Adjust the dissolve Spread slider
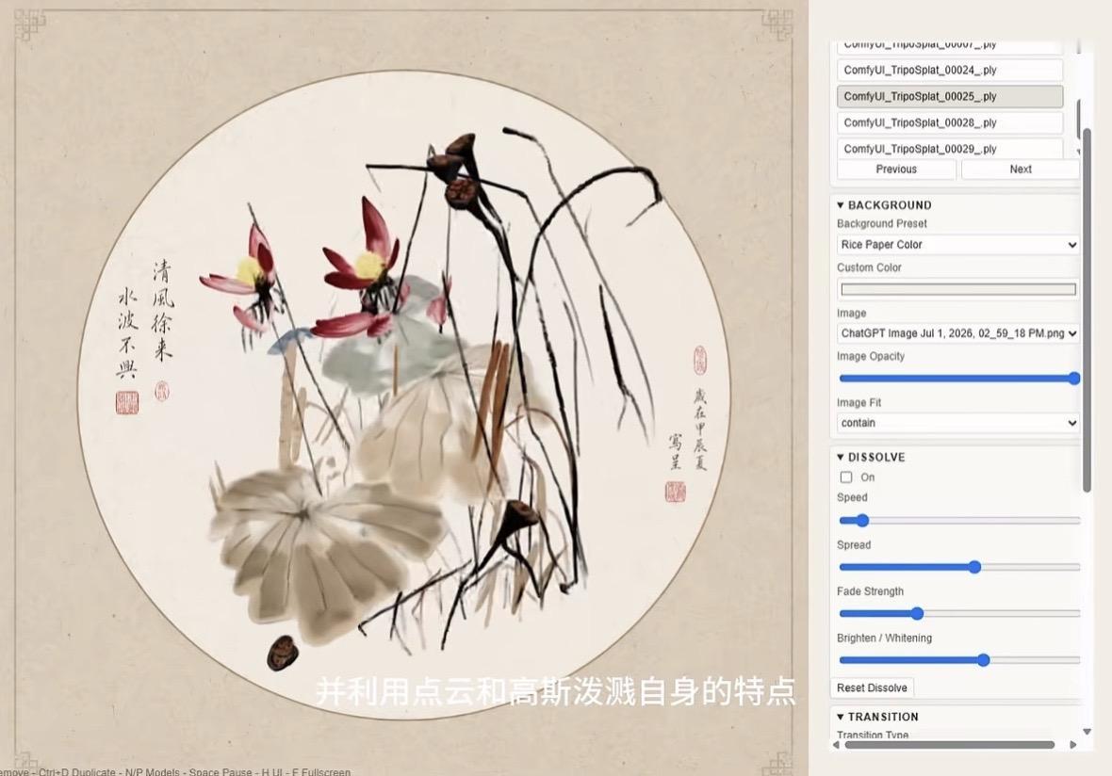The height and width of the screenshot is (776, 1112). pyautogui.click(x=958, y=567)
